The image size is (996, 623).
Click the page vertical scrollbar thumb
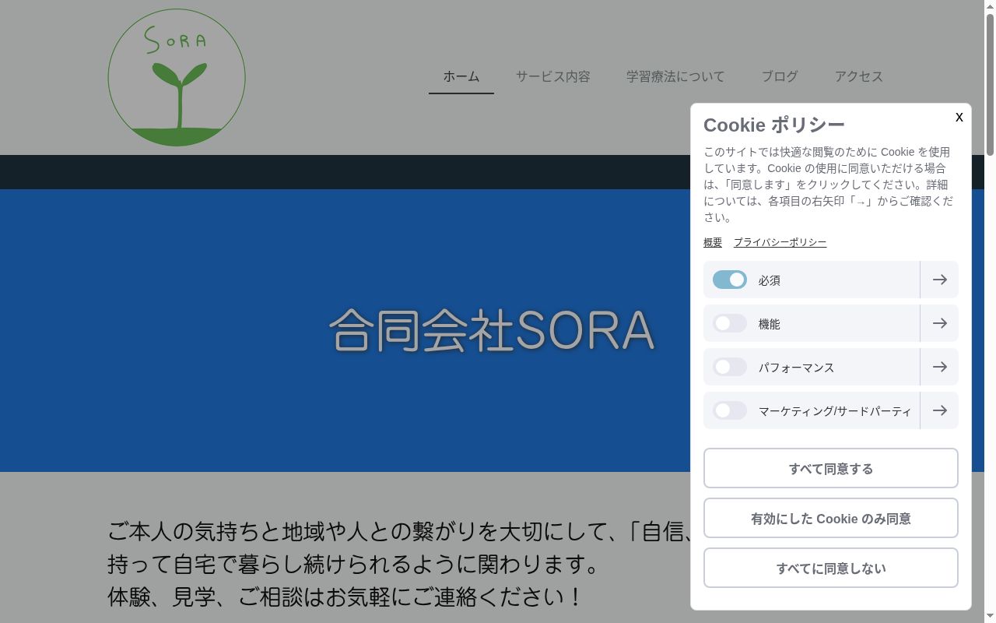click(990, 84)
